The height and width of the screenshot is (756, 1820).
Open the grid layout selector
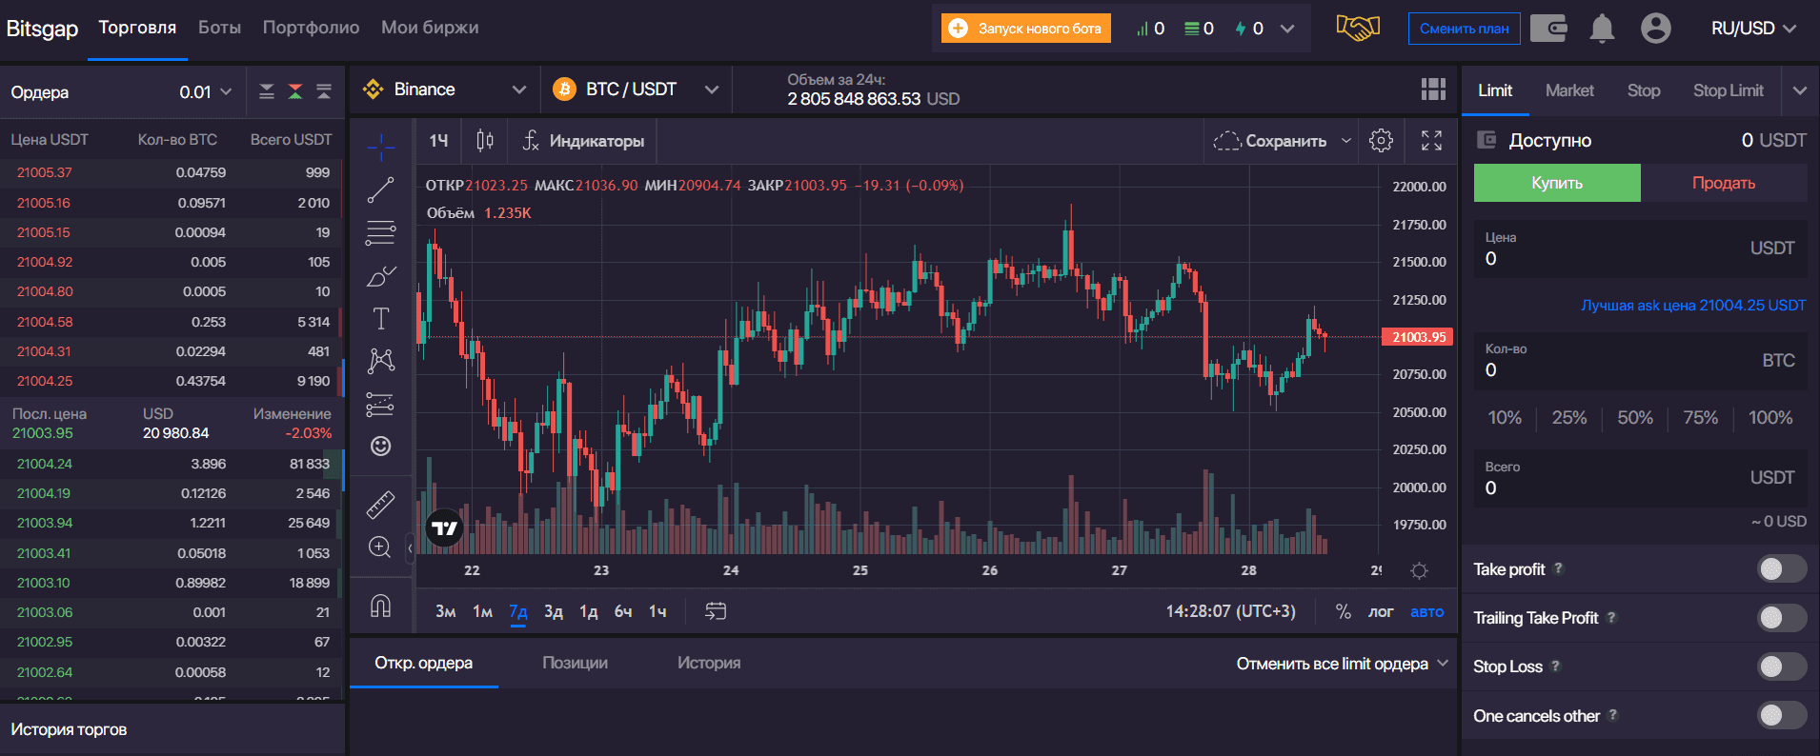(1433, 90)
